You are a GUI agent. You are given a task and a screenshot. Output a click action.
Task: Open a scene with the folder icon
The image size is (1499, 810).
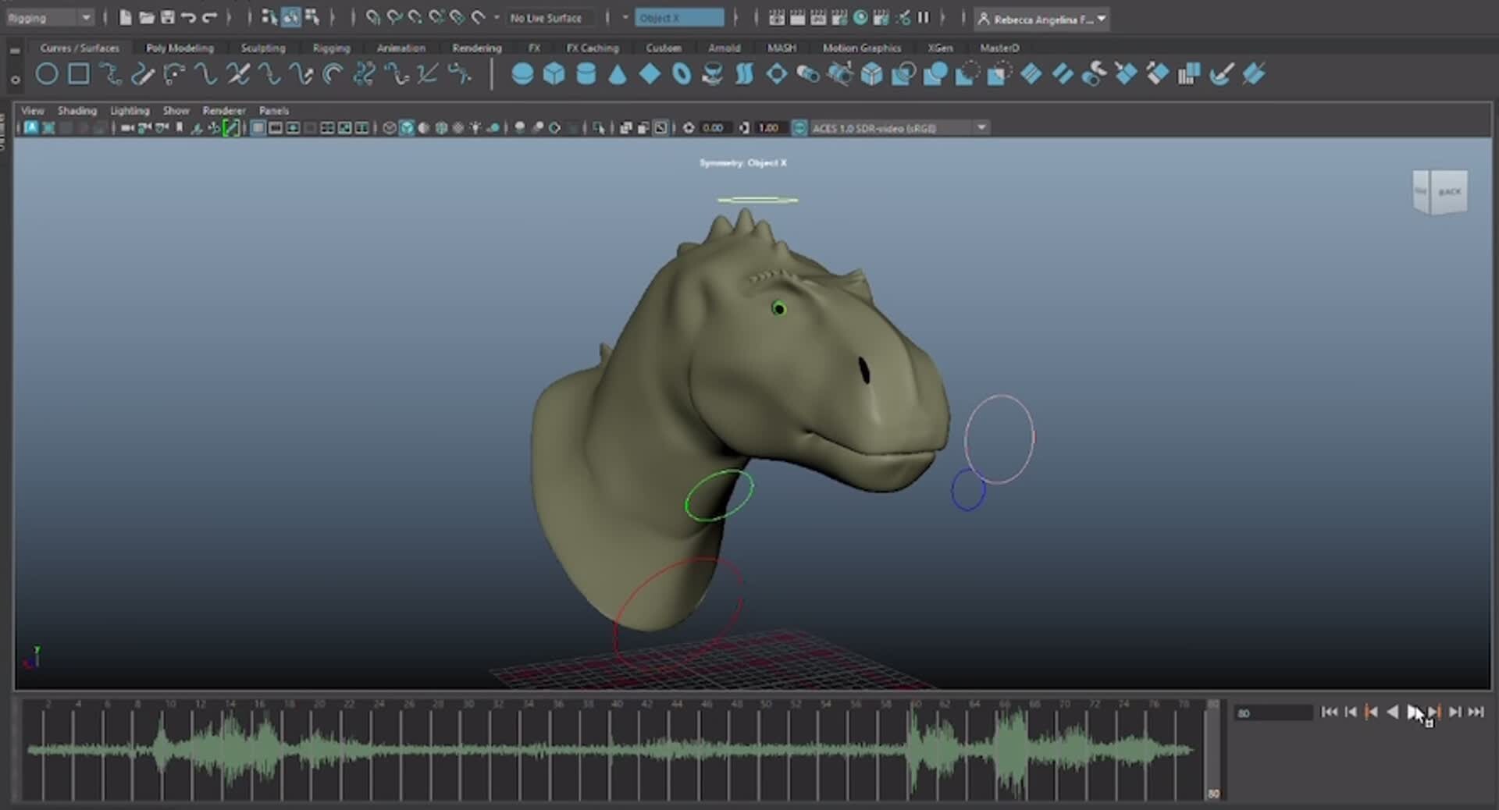pyautogui.click(x=146, y=17)
